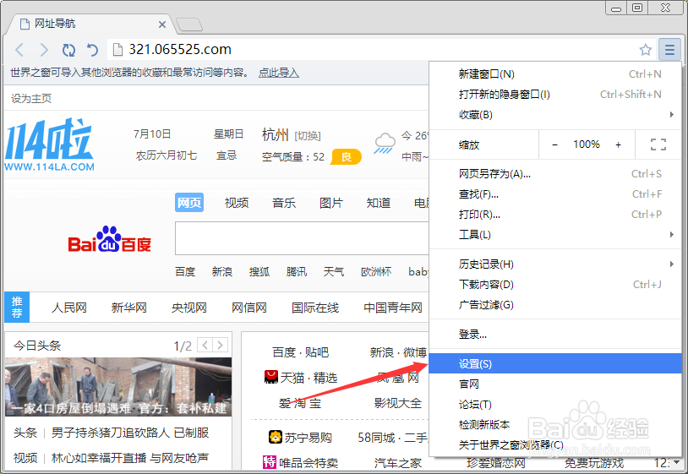Screen dimensions: 688x474
Task: Choose 登录... menu item
Action: 555,335
